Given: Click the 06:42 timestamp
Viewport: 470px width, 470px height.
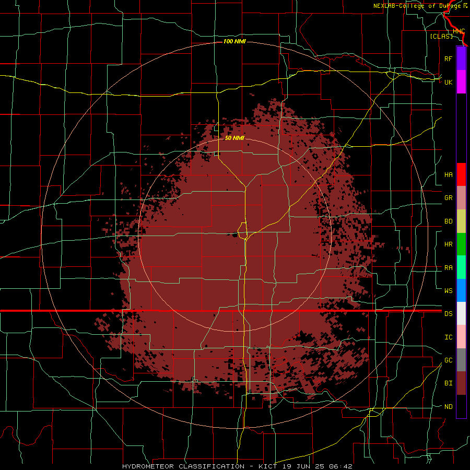Looking at the screenshot, I should 340,466.
